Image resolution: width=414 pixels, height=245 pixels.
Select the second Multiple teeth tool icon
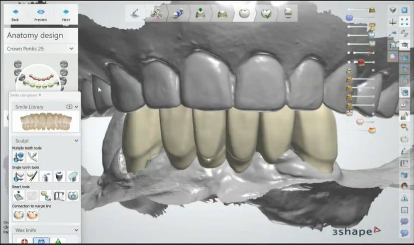(32, 157)
